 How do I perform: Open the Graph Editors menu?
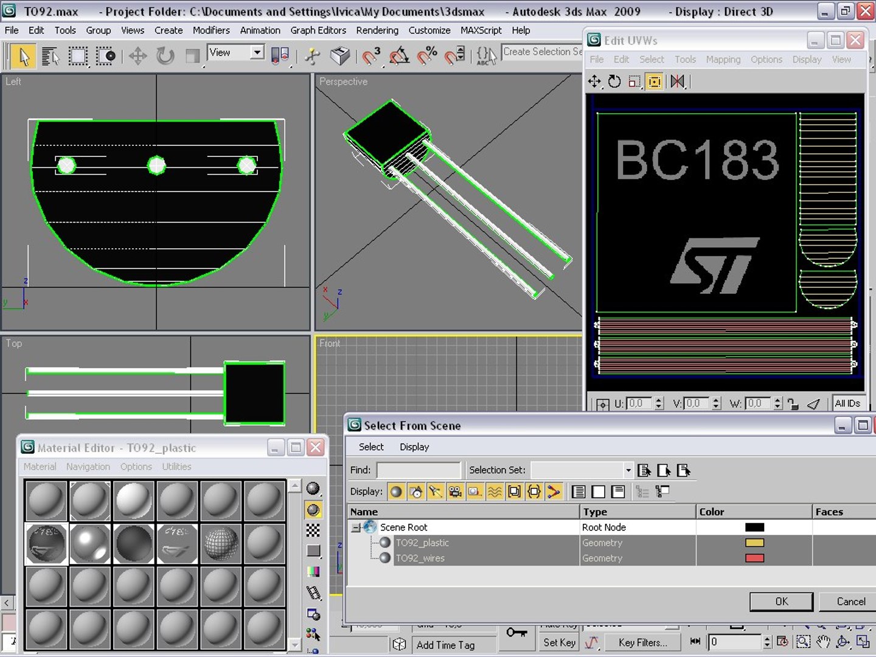pos(318,30)
